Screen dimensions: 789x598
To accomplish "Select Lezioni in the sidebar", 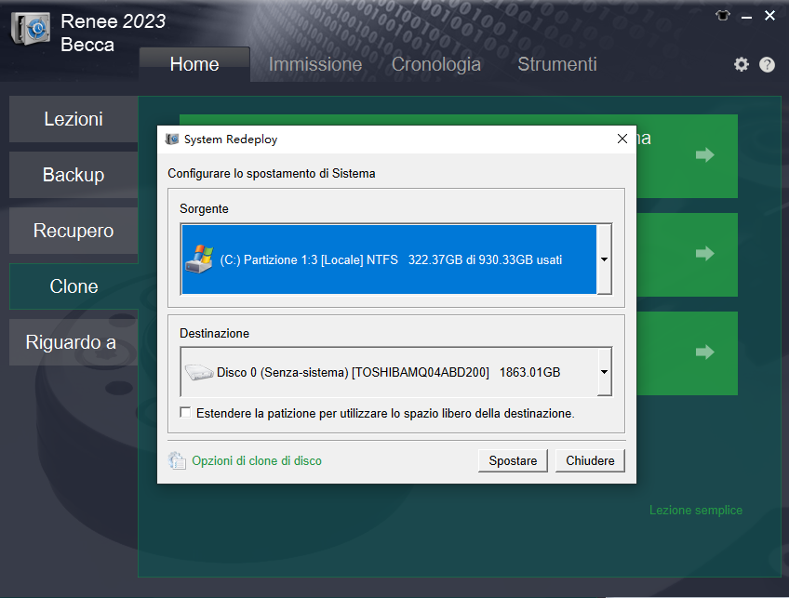I will pos(74,119).
